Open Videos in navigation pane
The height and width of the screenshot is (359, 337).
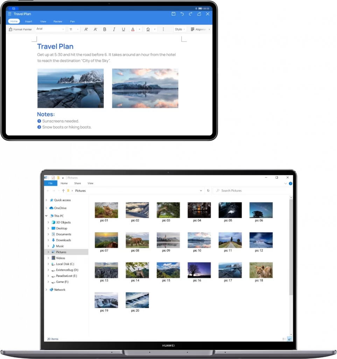[x=58, y=258]
